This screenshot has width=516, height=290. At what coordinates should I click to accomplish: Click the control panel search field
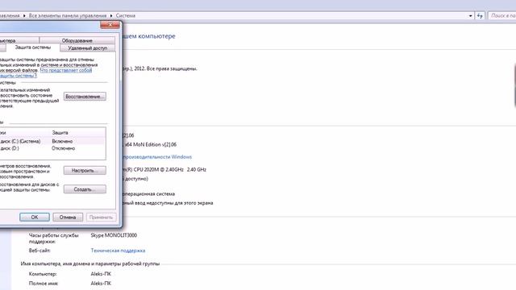501,15
